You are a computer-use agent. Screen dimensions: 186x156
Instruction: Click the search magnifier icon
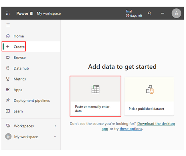pyautogui.click(x=150, y=13)
